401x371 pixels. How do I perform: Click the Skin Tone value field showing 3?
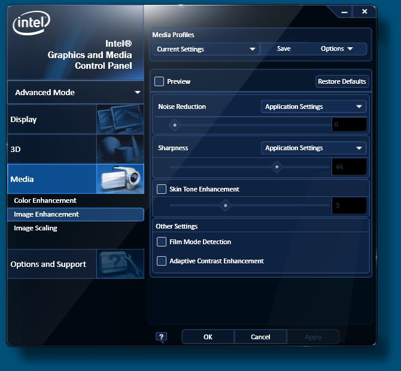349,205
